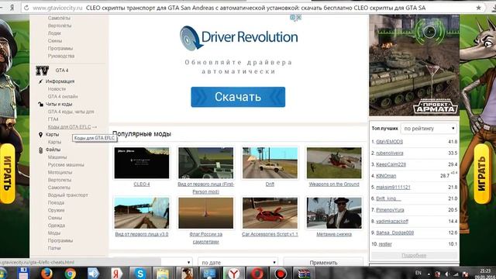Open Opera from the taskbar
The image size is (496, 279).
257,274
